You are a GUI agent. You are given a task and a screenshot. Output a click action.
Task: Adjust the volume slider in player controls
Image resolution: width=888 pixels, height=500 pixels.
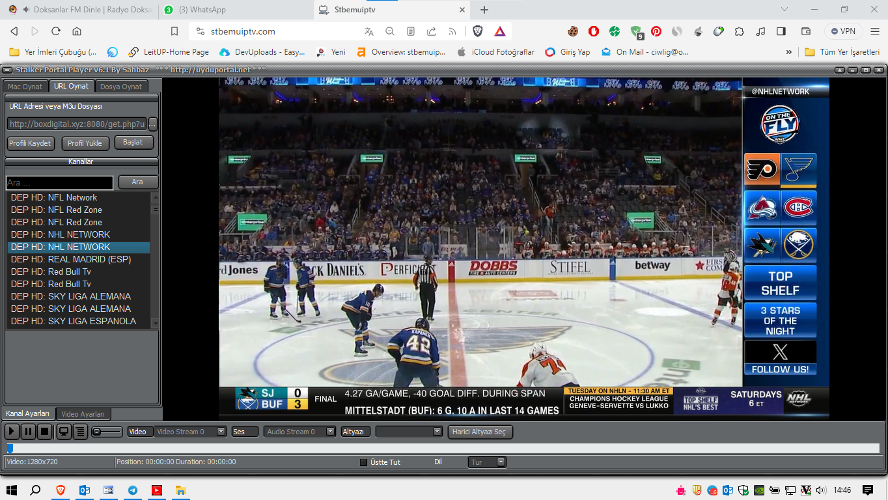click(107, 432)
